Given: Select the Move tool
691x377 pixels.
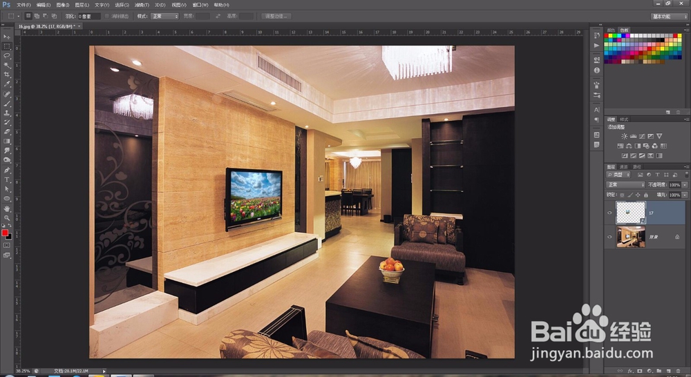Looking at the screenshot, I should pos(7,37).
